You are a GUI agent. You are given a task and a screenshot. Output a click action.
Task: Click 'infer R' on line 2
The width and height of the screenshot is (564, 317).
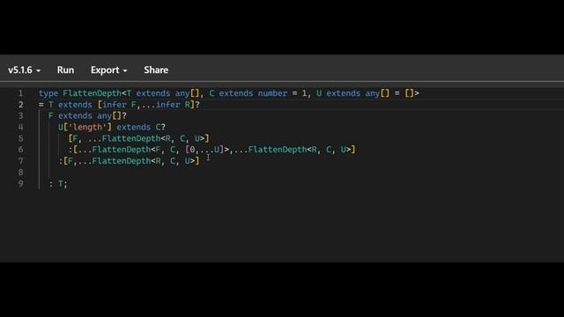pos(173,105)
